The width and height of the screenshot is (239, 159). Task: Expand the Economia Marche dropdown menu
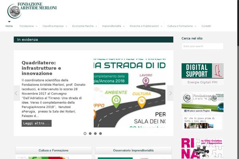84,26
